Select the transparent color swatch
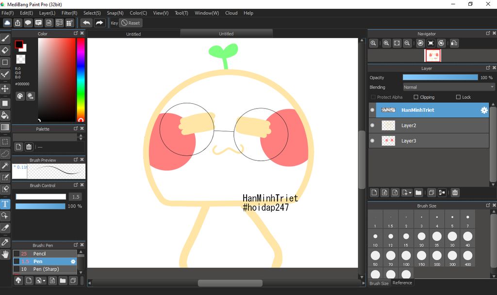 coord(20,59)
